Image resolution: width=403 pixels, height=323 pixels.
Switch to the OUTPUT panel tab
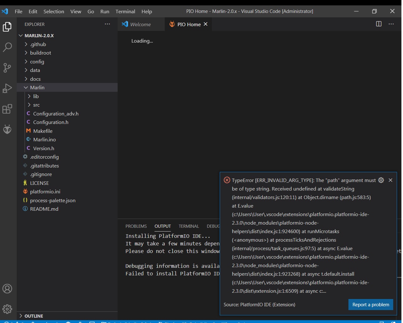(x=163, y=226)
